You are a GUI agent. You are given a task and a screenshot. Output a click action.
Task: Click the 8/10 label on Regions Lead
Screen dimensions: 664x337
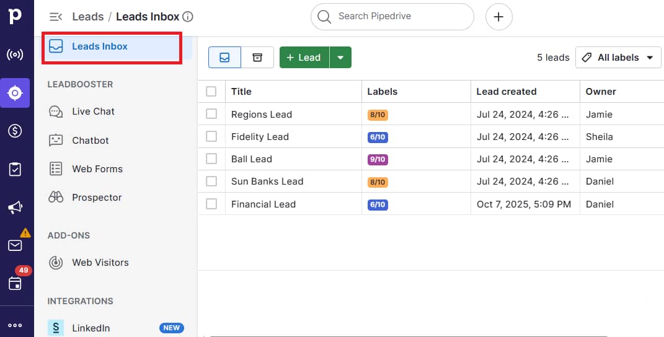click(x=378, y=115)
